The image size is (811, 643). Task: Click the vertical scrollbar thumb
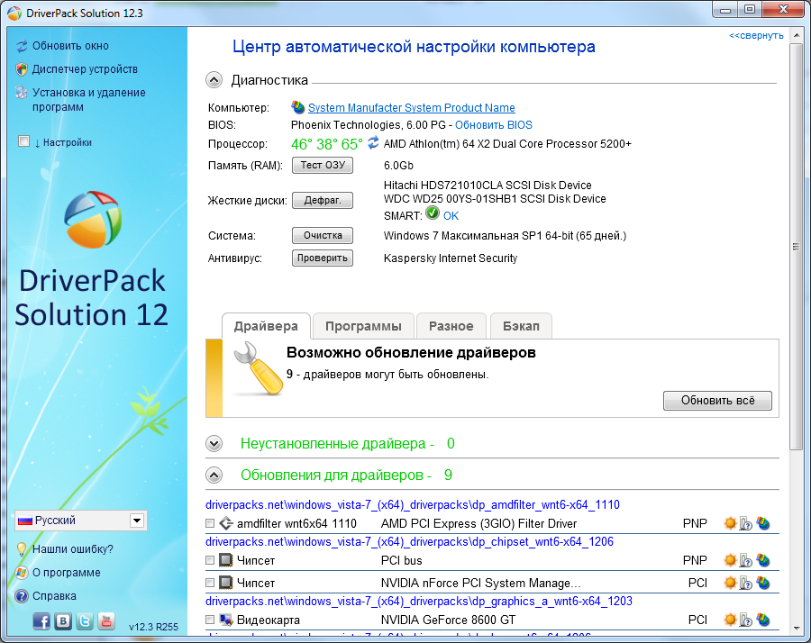(x=796, y=247)
